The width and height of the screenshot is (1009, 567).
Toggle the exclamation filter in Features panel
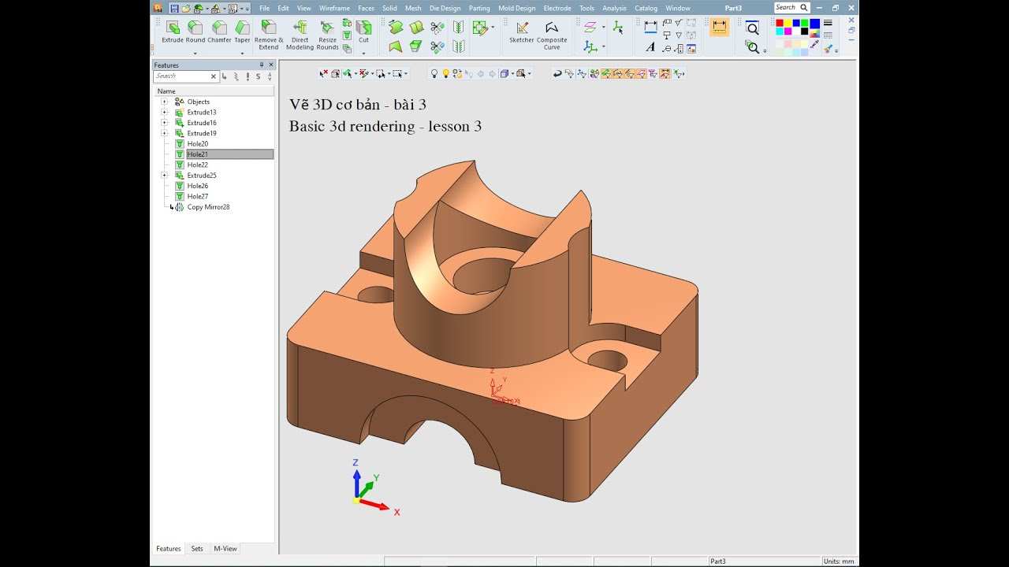(x=248, y=76)
